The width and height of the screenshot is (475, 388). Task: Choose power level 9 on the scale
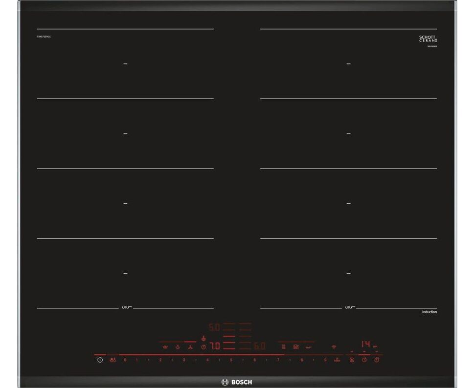tap(325, 360)
